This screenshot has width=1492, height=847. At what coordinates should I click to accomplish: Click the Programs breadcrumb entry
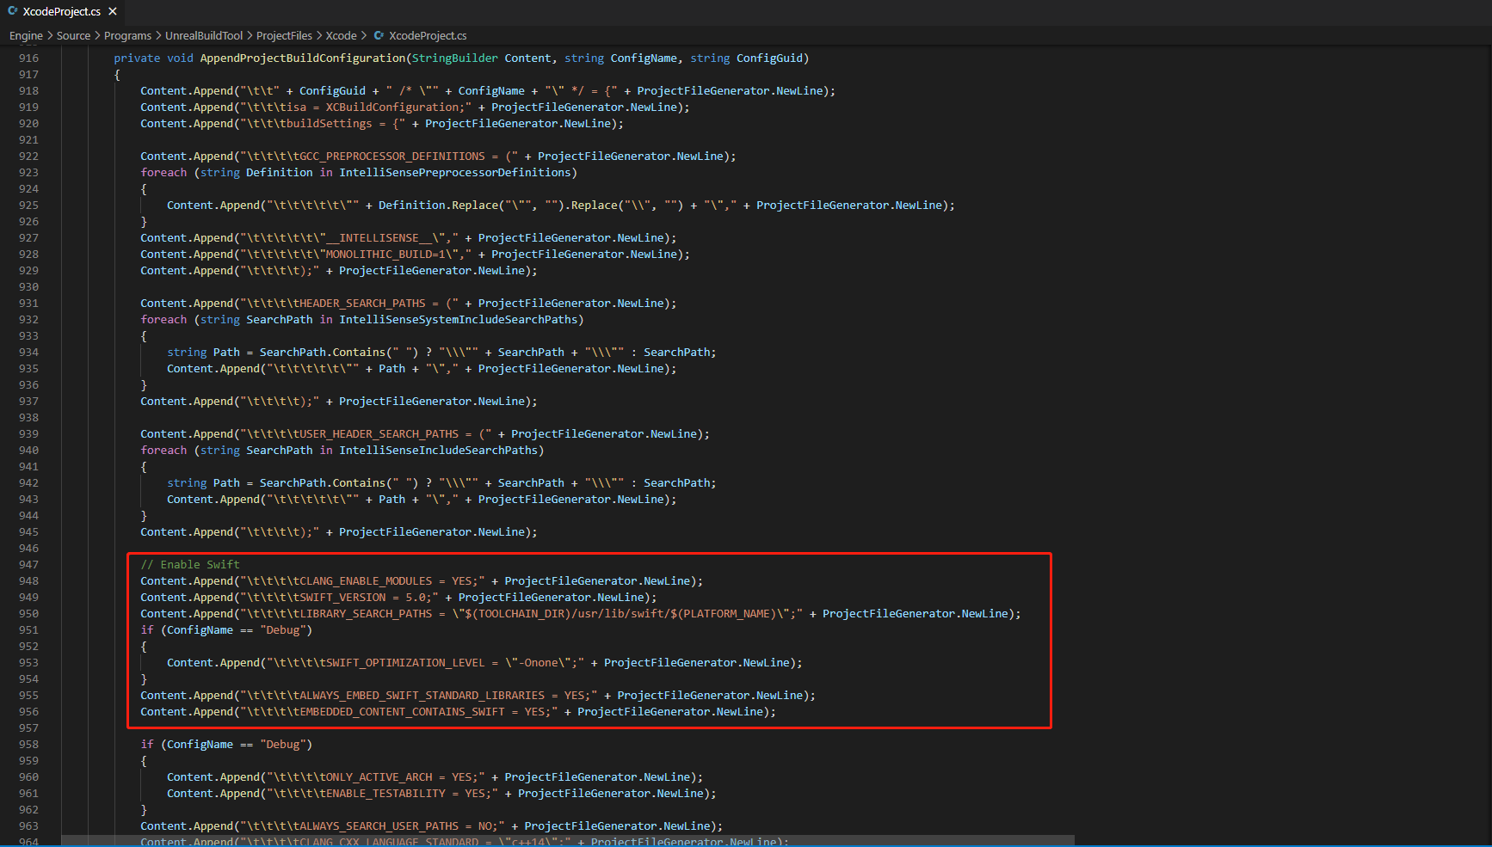pyautogui.click(x=127, y=35)
